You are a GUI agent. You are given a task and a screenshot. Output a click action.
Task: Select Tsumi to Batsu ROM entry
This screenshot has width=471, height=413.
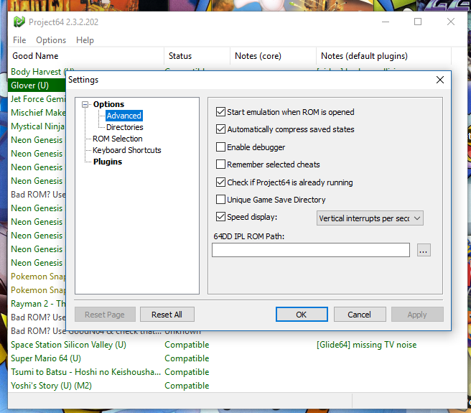[86, 372]
